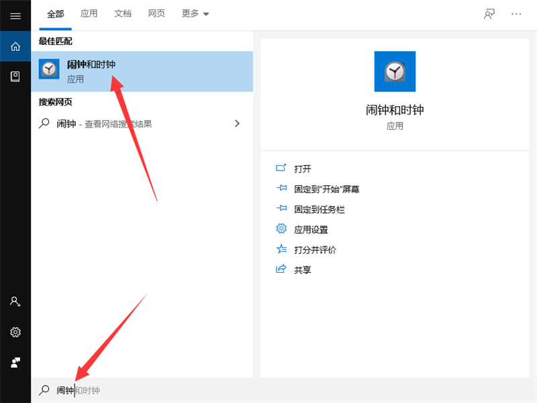The height and width of the screenshot is (403, 537).
Task: Select the 闹钟和时钟 app icon in best match
Action: point(48,69)
